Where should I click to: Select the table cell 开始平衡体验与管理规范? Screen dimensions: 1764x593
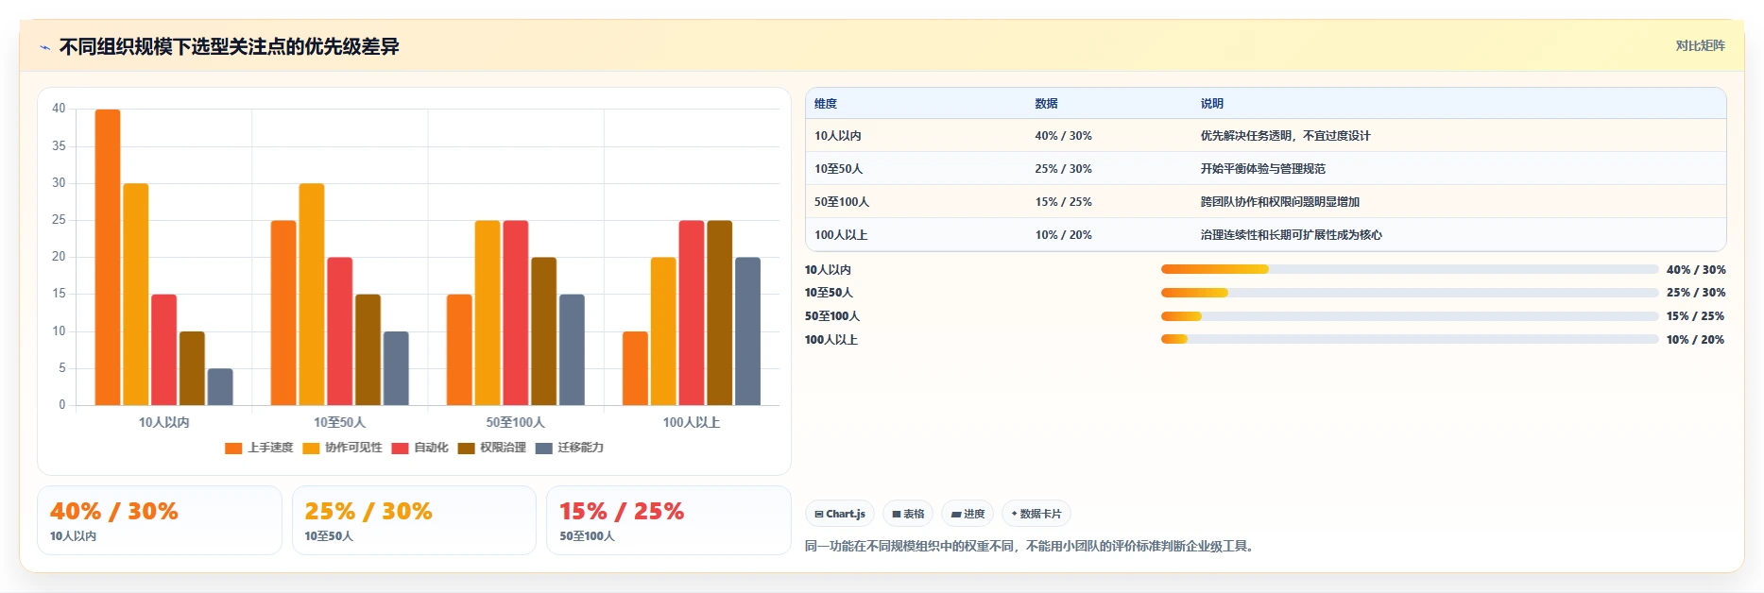click(1262, 169)
